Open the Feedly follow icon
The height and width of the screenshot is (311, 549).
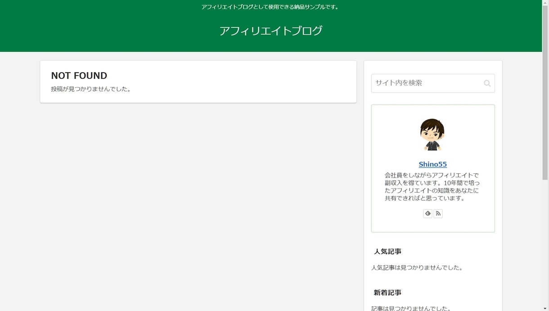(428, 213)
